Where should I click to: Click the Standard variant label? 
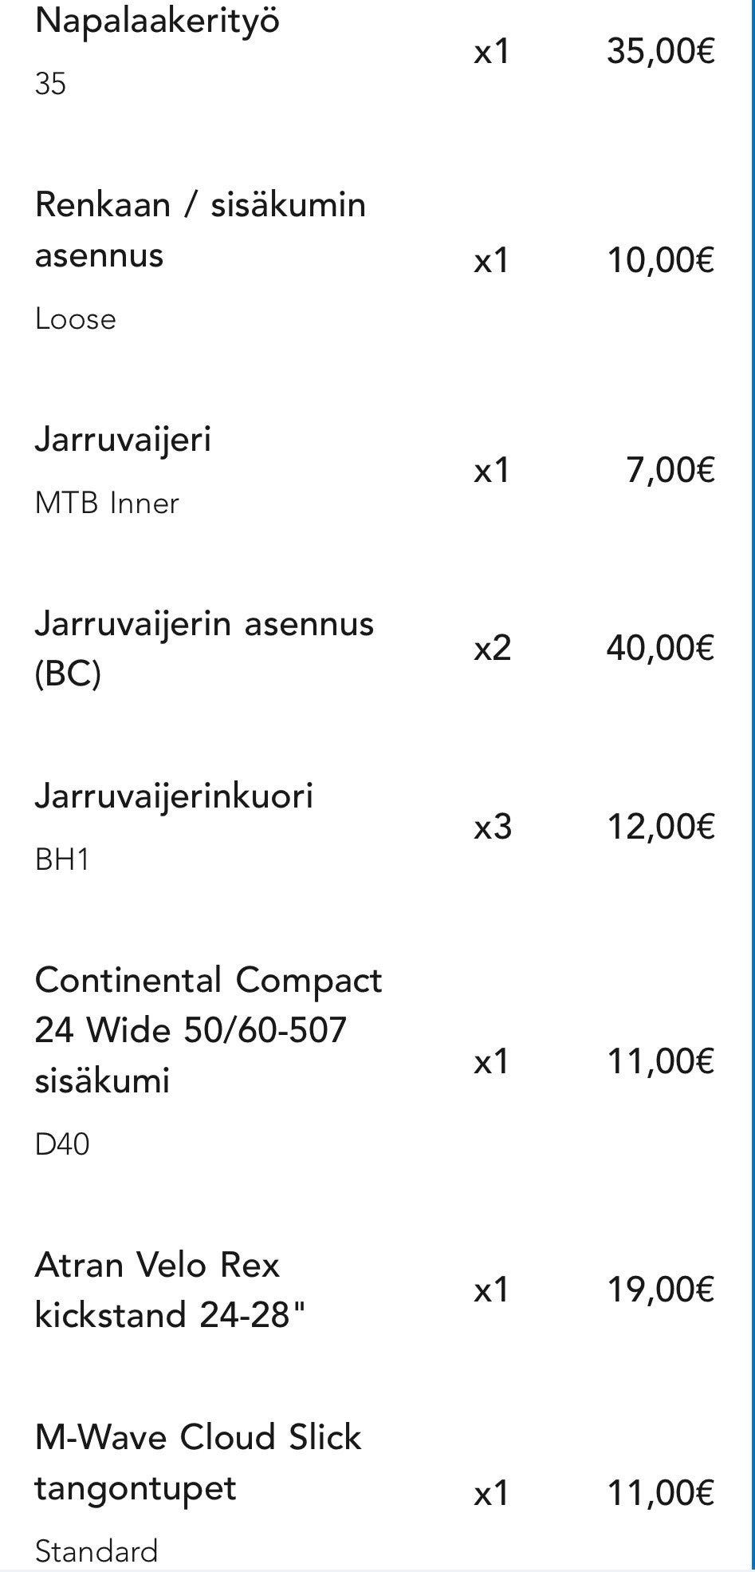click(96, 1551)
